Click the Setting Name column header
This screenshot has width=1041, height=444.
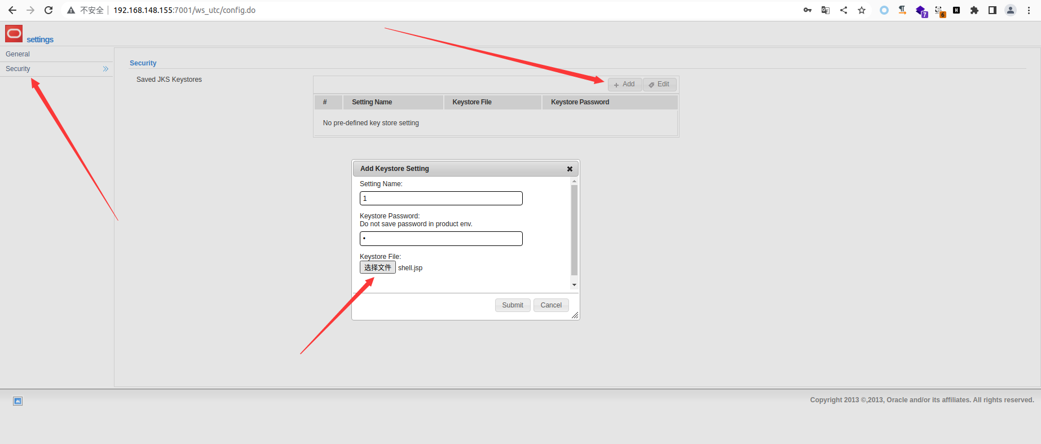(x=393, y=102)
